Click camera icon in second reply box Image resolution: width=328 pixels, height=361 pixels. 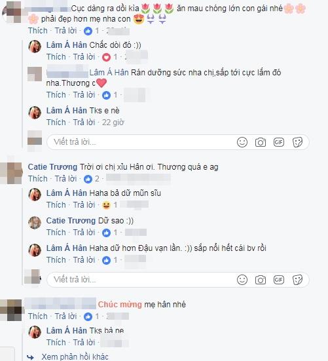pyautogui.click(x=261, y=280)
